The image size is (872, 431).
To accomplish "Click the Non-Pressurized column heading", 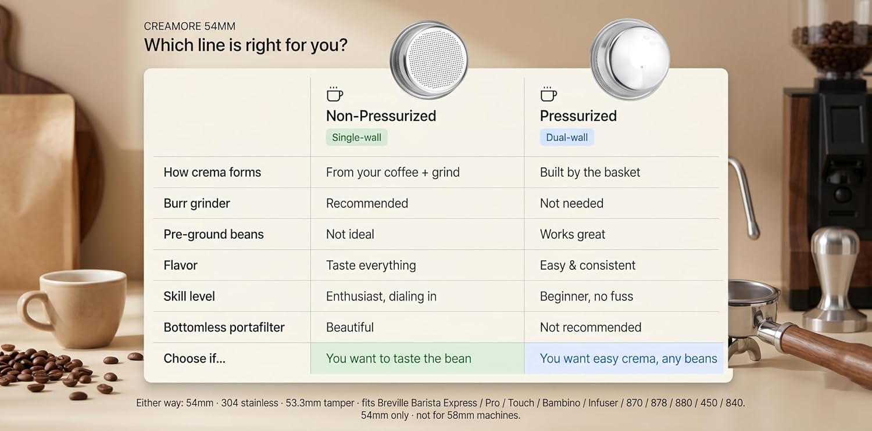I will [x=381, y=116].
